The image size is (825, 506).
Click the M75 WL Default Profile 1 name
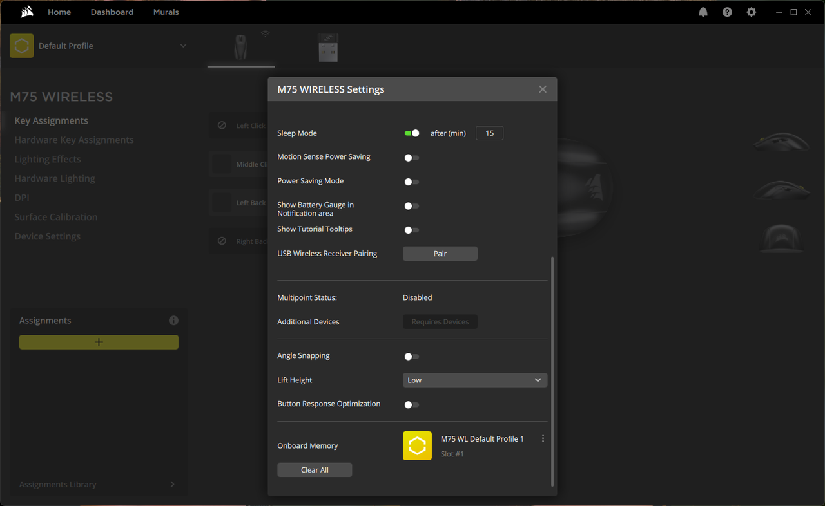coord(482,439)
